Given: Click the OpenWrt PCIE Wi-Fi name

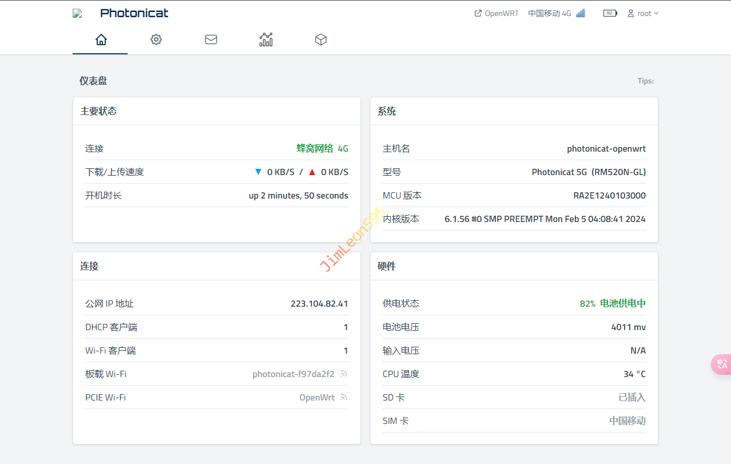Looking at the screenshot, I should [317, 398].
